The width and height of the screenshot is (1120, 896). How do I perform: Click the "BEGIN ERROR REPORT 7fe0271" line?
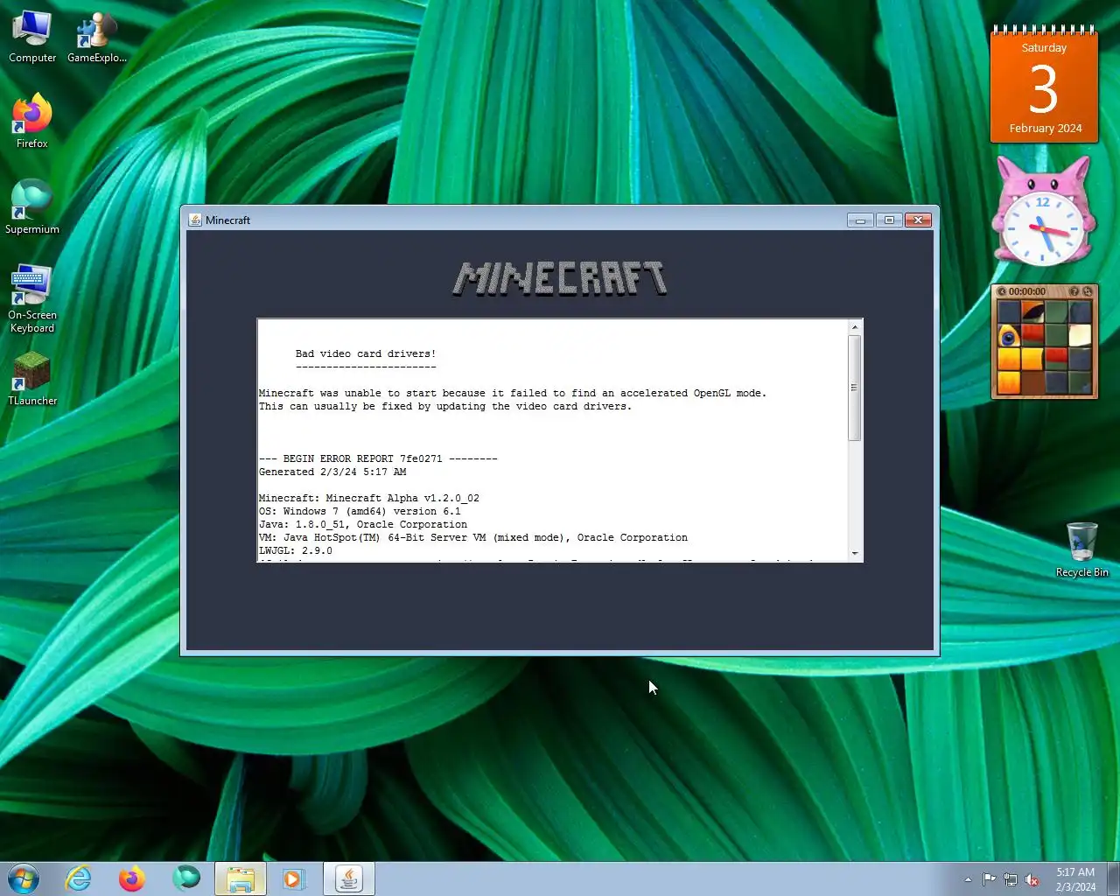coord(378,458)
